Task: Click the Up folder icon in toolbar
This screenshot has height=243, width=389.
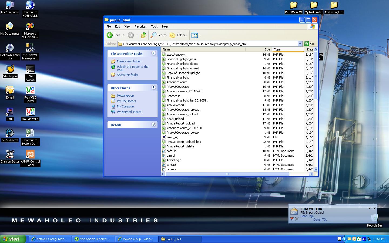Action: tap(144, 35)
